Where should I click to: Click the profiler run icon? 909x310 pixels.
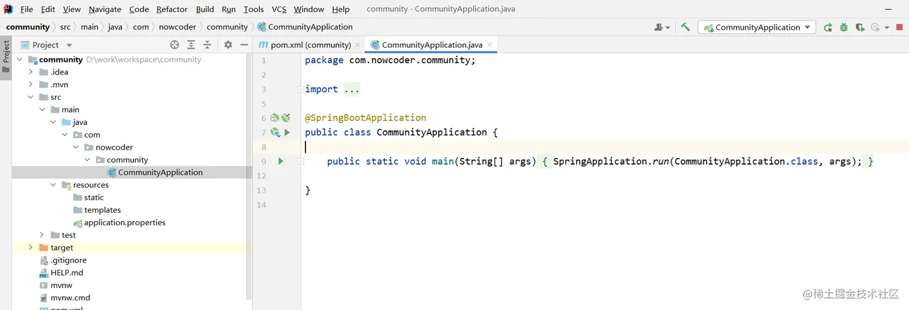[875, 27]
